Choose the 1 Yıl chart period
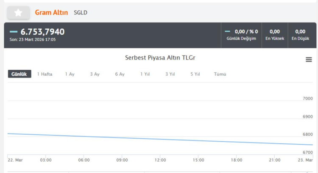 coord(145,74)
